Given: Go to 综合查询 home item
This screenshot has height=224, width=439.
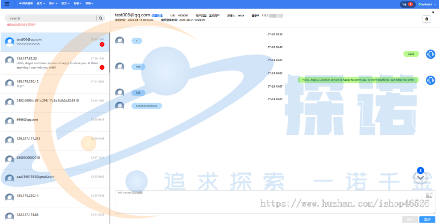Looking at the screenshot, I should (x=26, y=3).
